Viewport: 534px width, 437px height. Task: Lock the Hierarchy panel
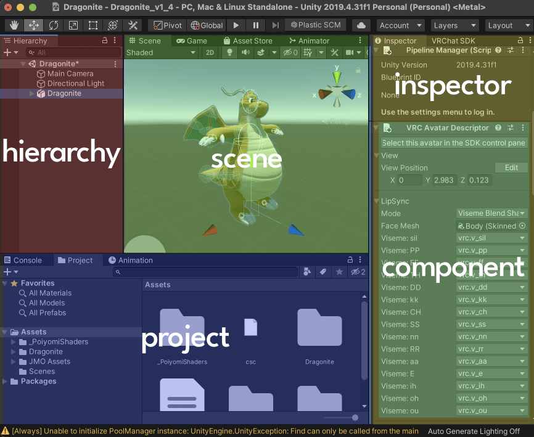(x=105, y=41)
